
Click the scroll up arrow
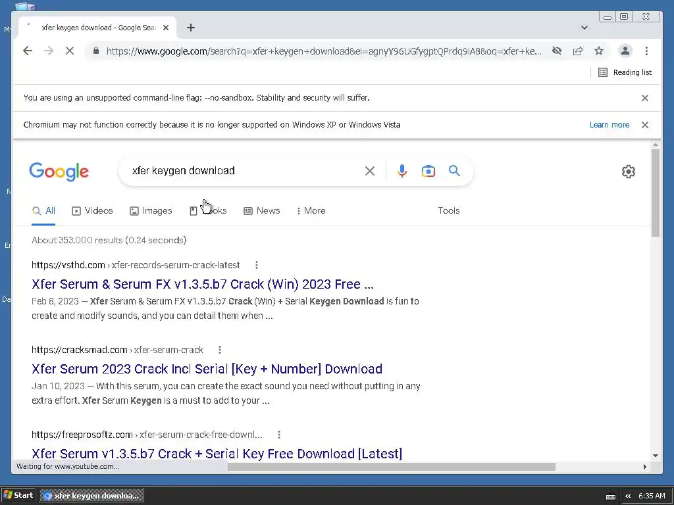[x=655, y=145]
